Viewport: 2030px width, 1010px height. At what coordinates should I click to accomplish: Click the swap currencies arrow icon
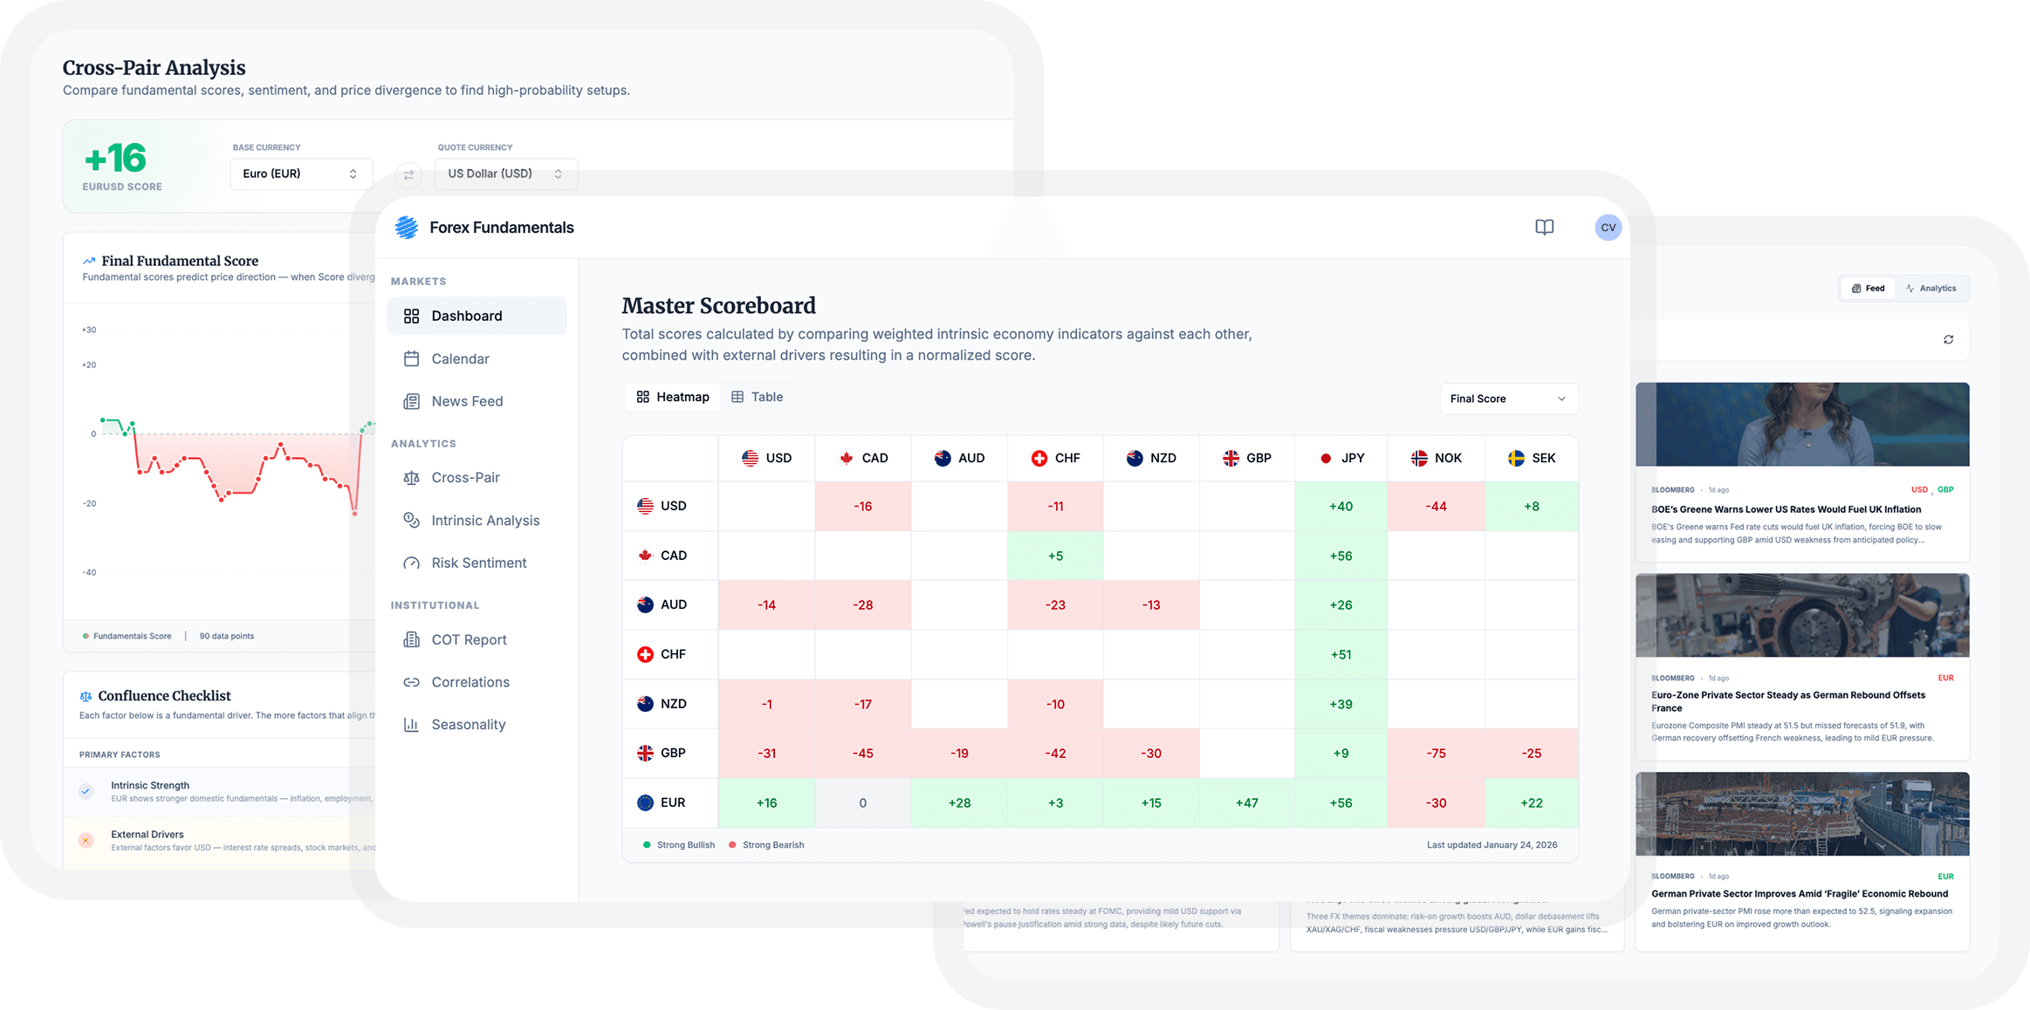point(408,174)
